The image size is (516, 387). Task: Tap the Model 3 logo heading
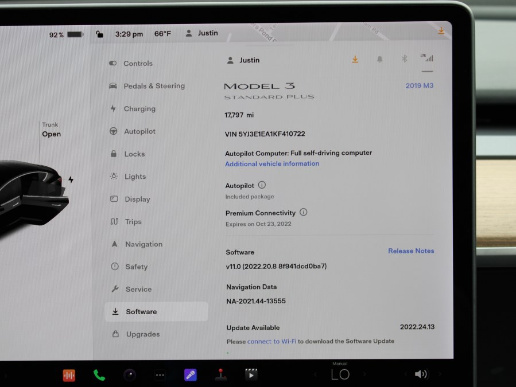[x=259, y=86]
